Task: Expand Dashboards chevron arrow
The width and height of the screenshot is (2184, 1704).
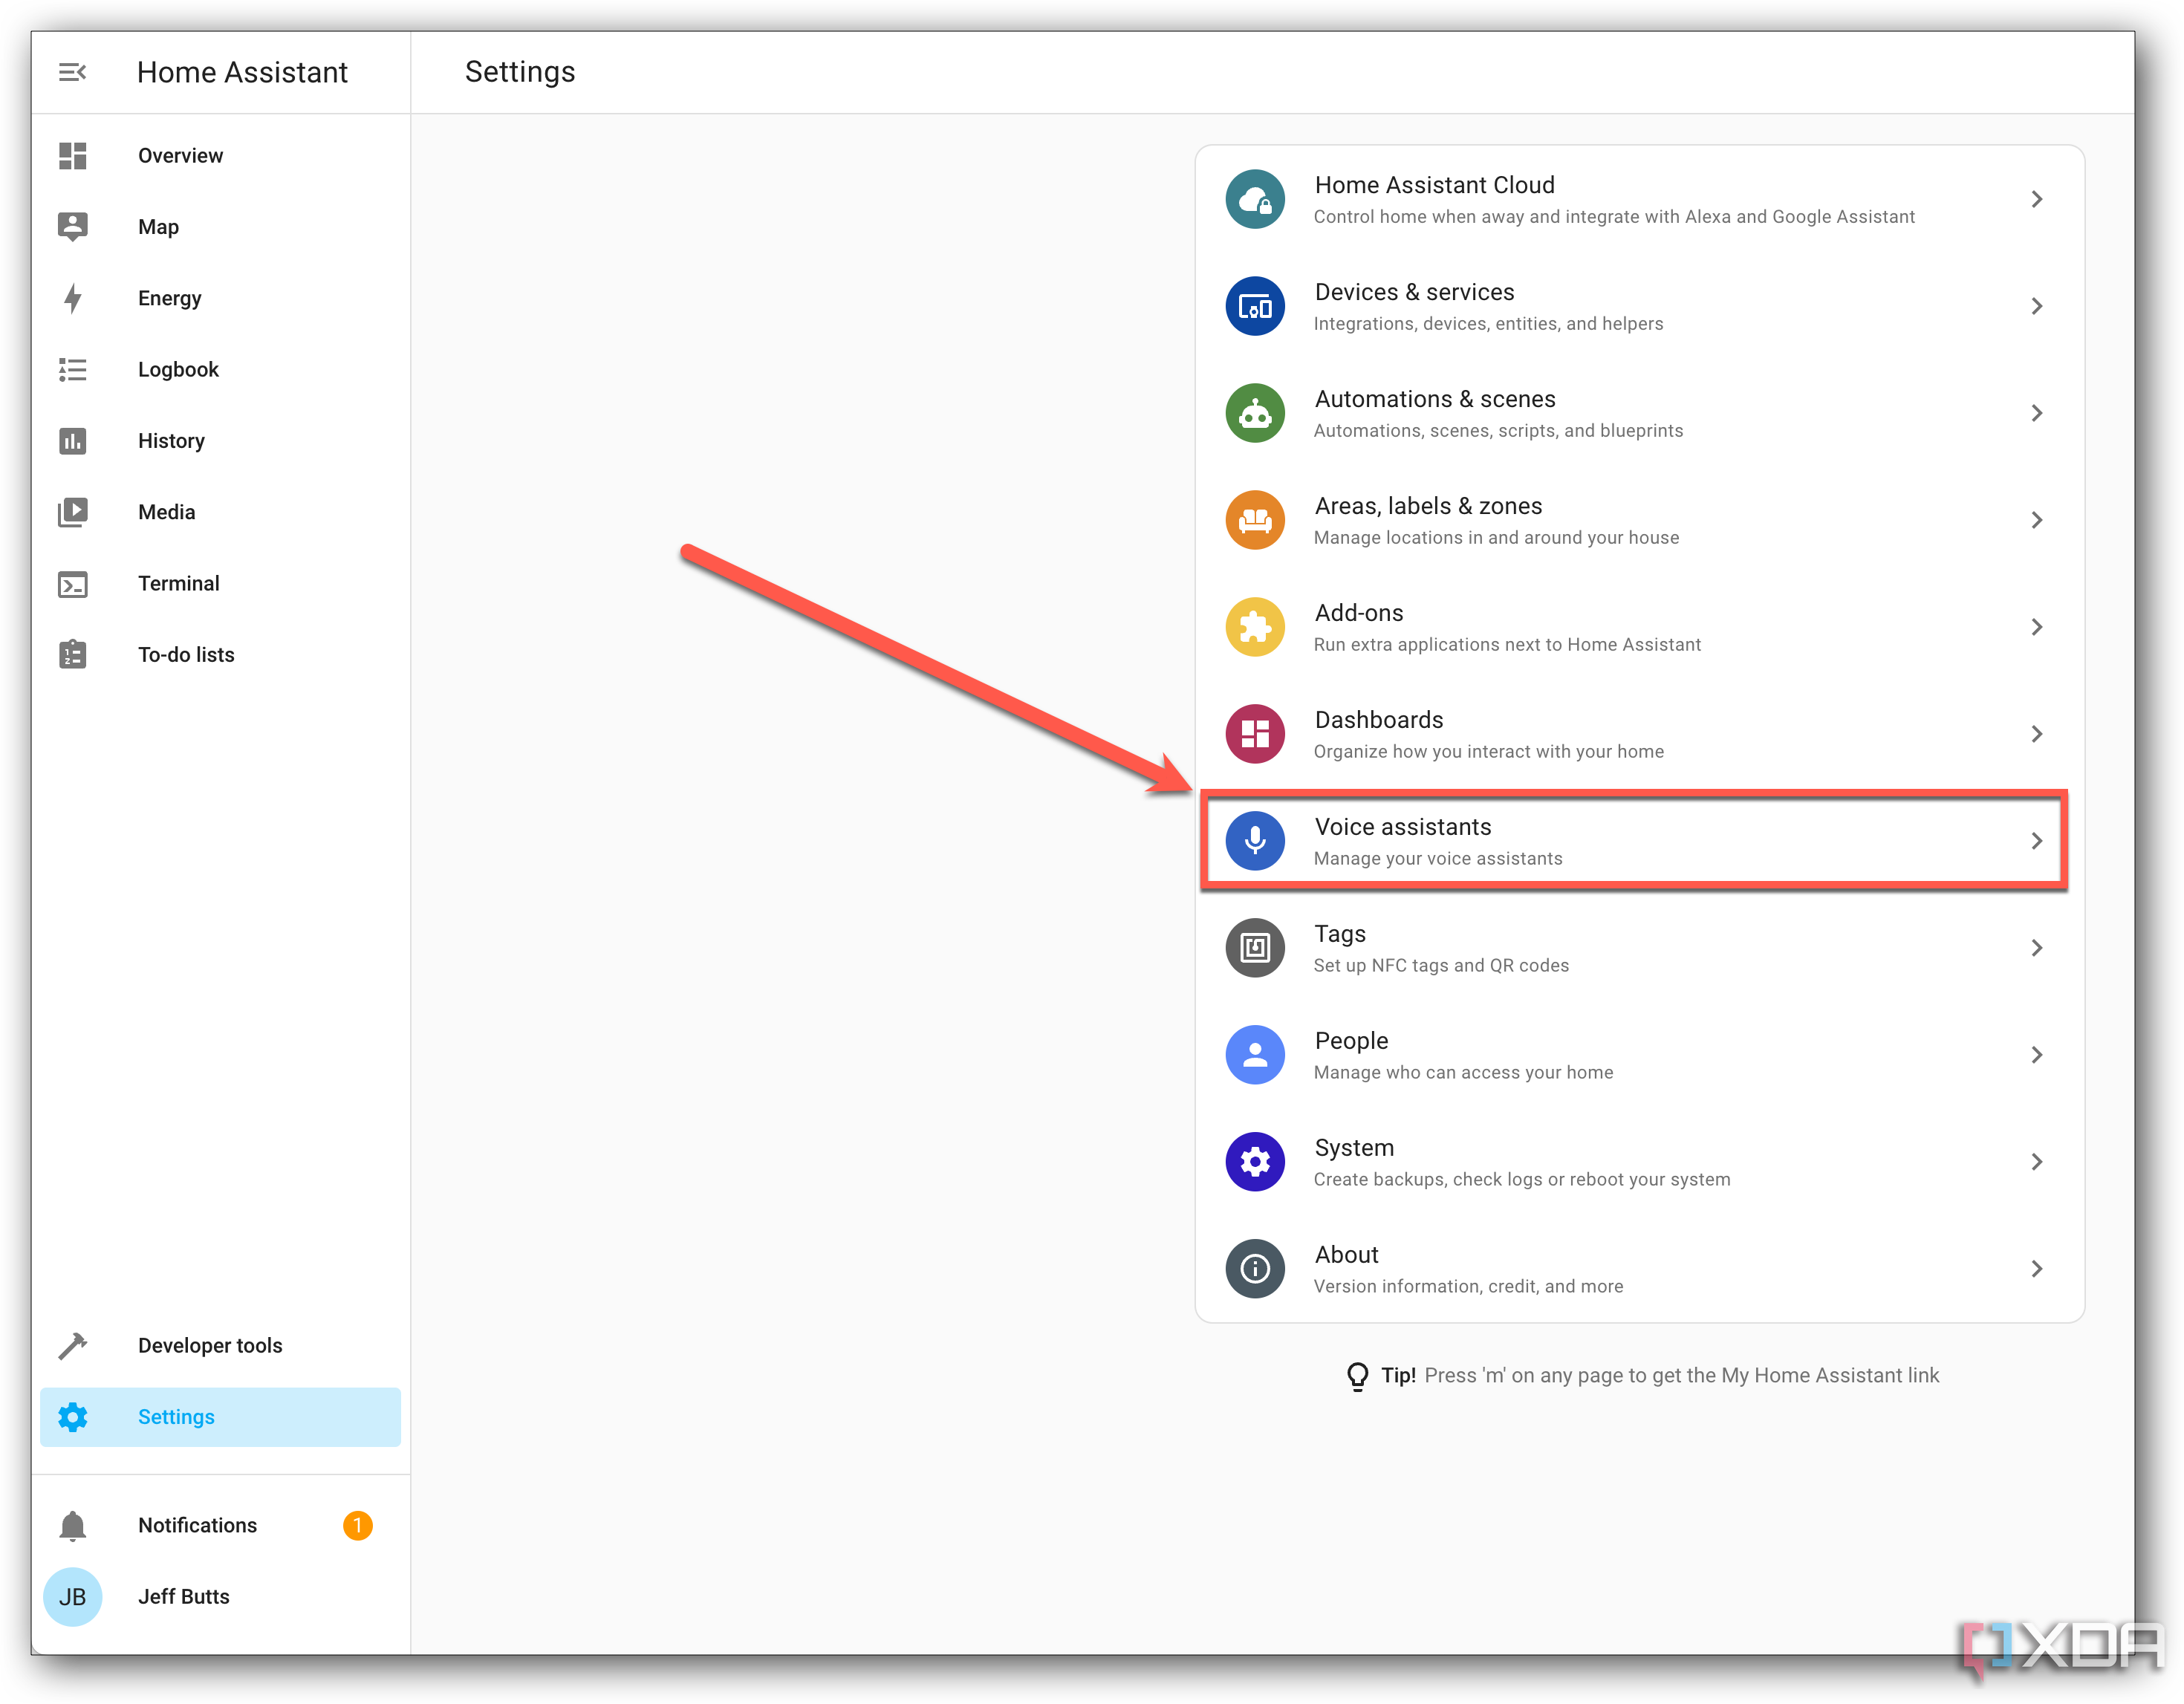Action: (2037, 735)
